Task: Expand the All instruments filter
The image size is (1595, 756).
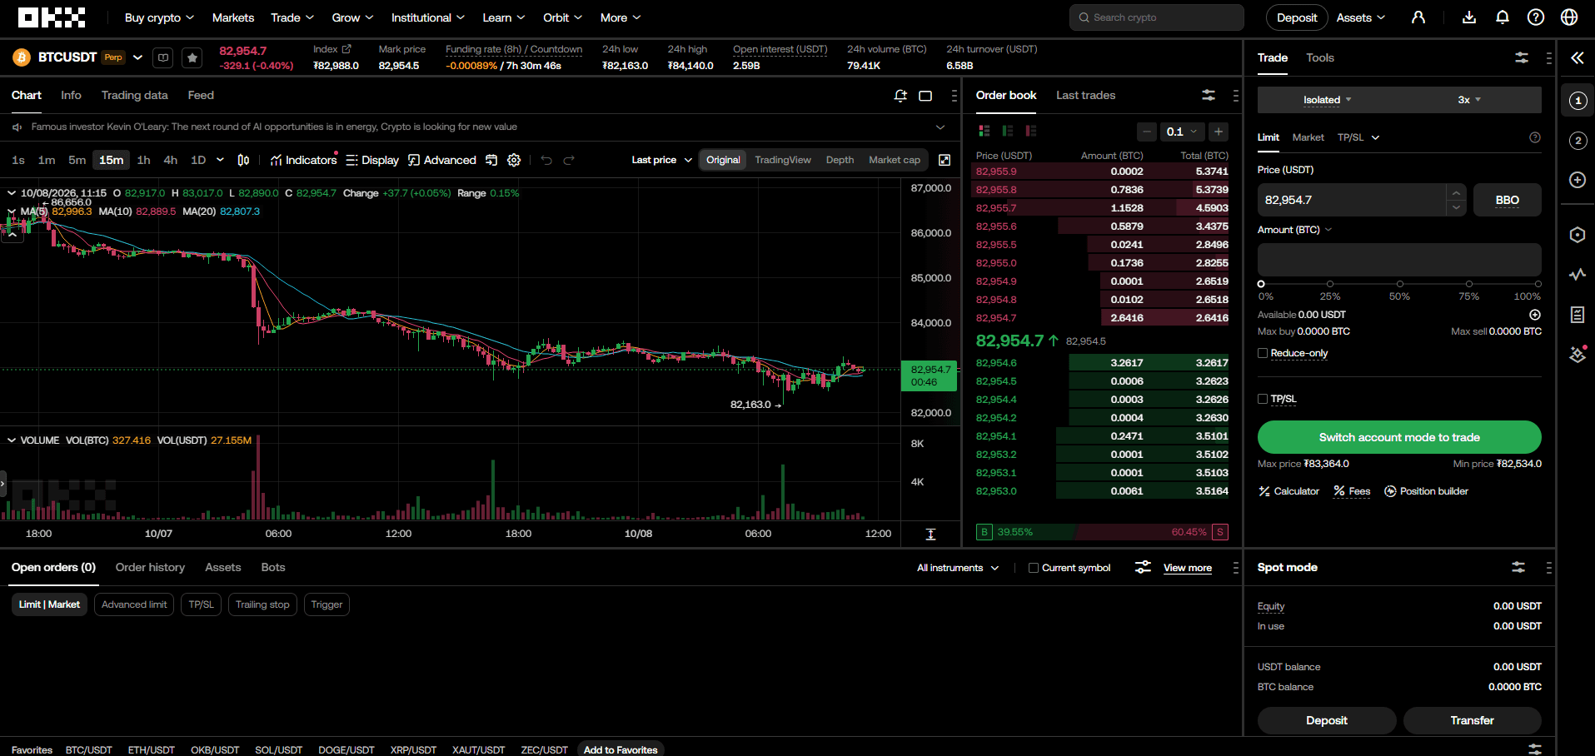Action: [x=958, y=568]
